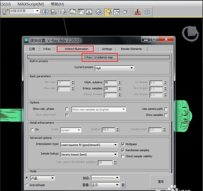This screenshot has width=203, height=191.
Task: Click the Interp. samples input field
Action: (x=110, y=89)
